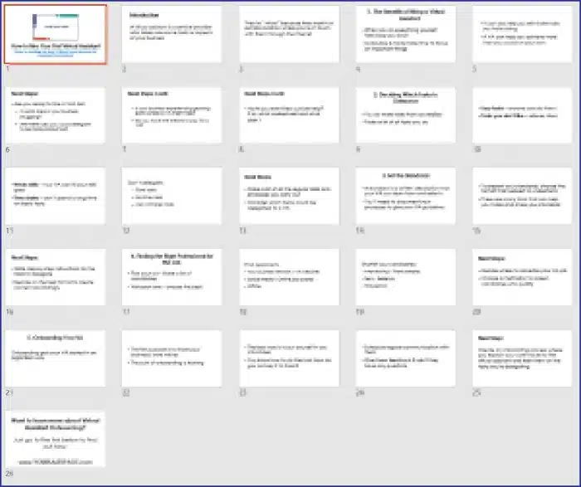This screenshot has width=581, height=487.
Task: Select slide thumbnail number 19
Action: [x=406, y=277]
